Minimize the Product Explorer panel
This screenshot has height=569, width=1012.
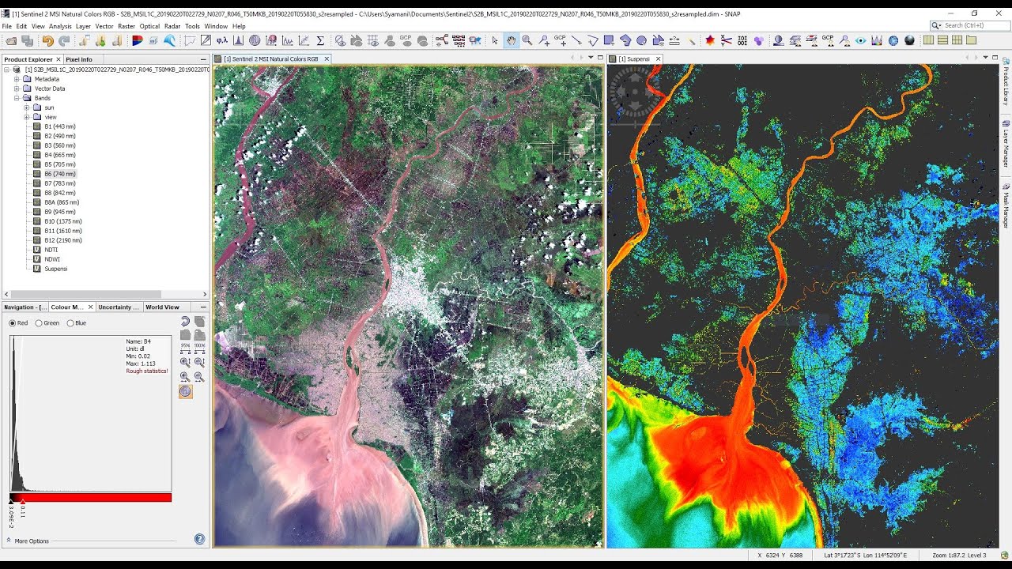[203, 59]
